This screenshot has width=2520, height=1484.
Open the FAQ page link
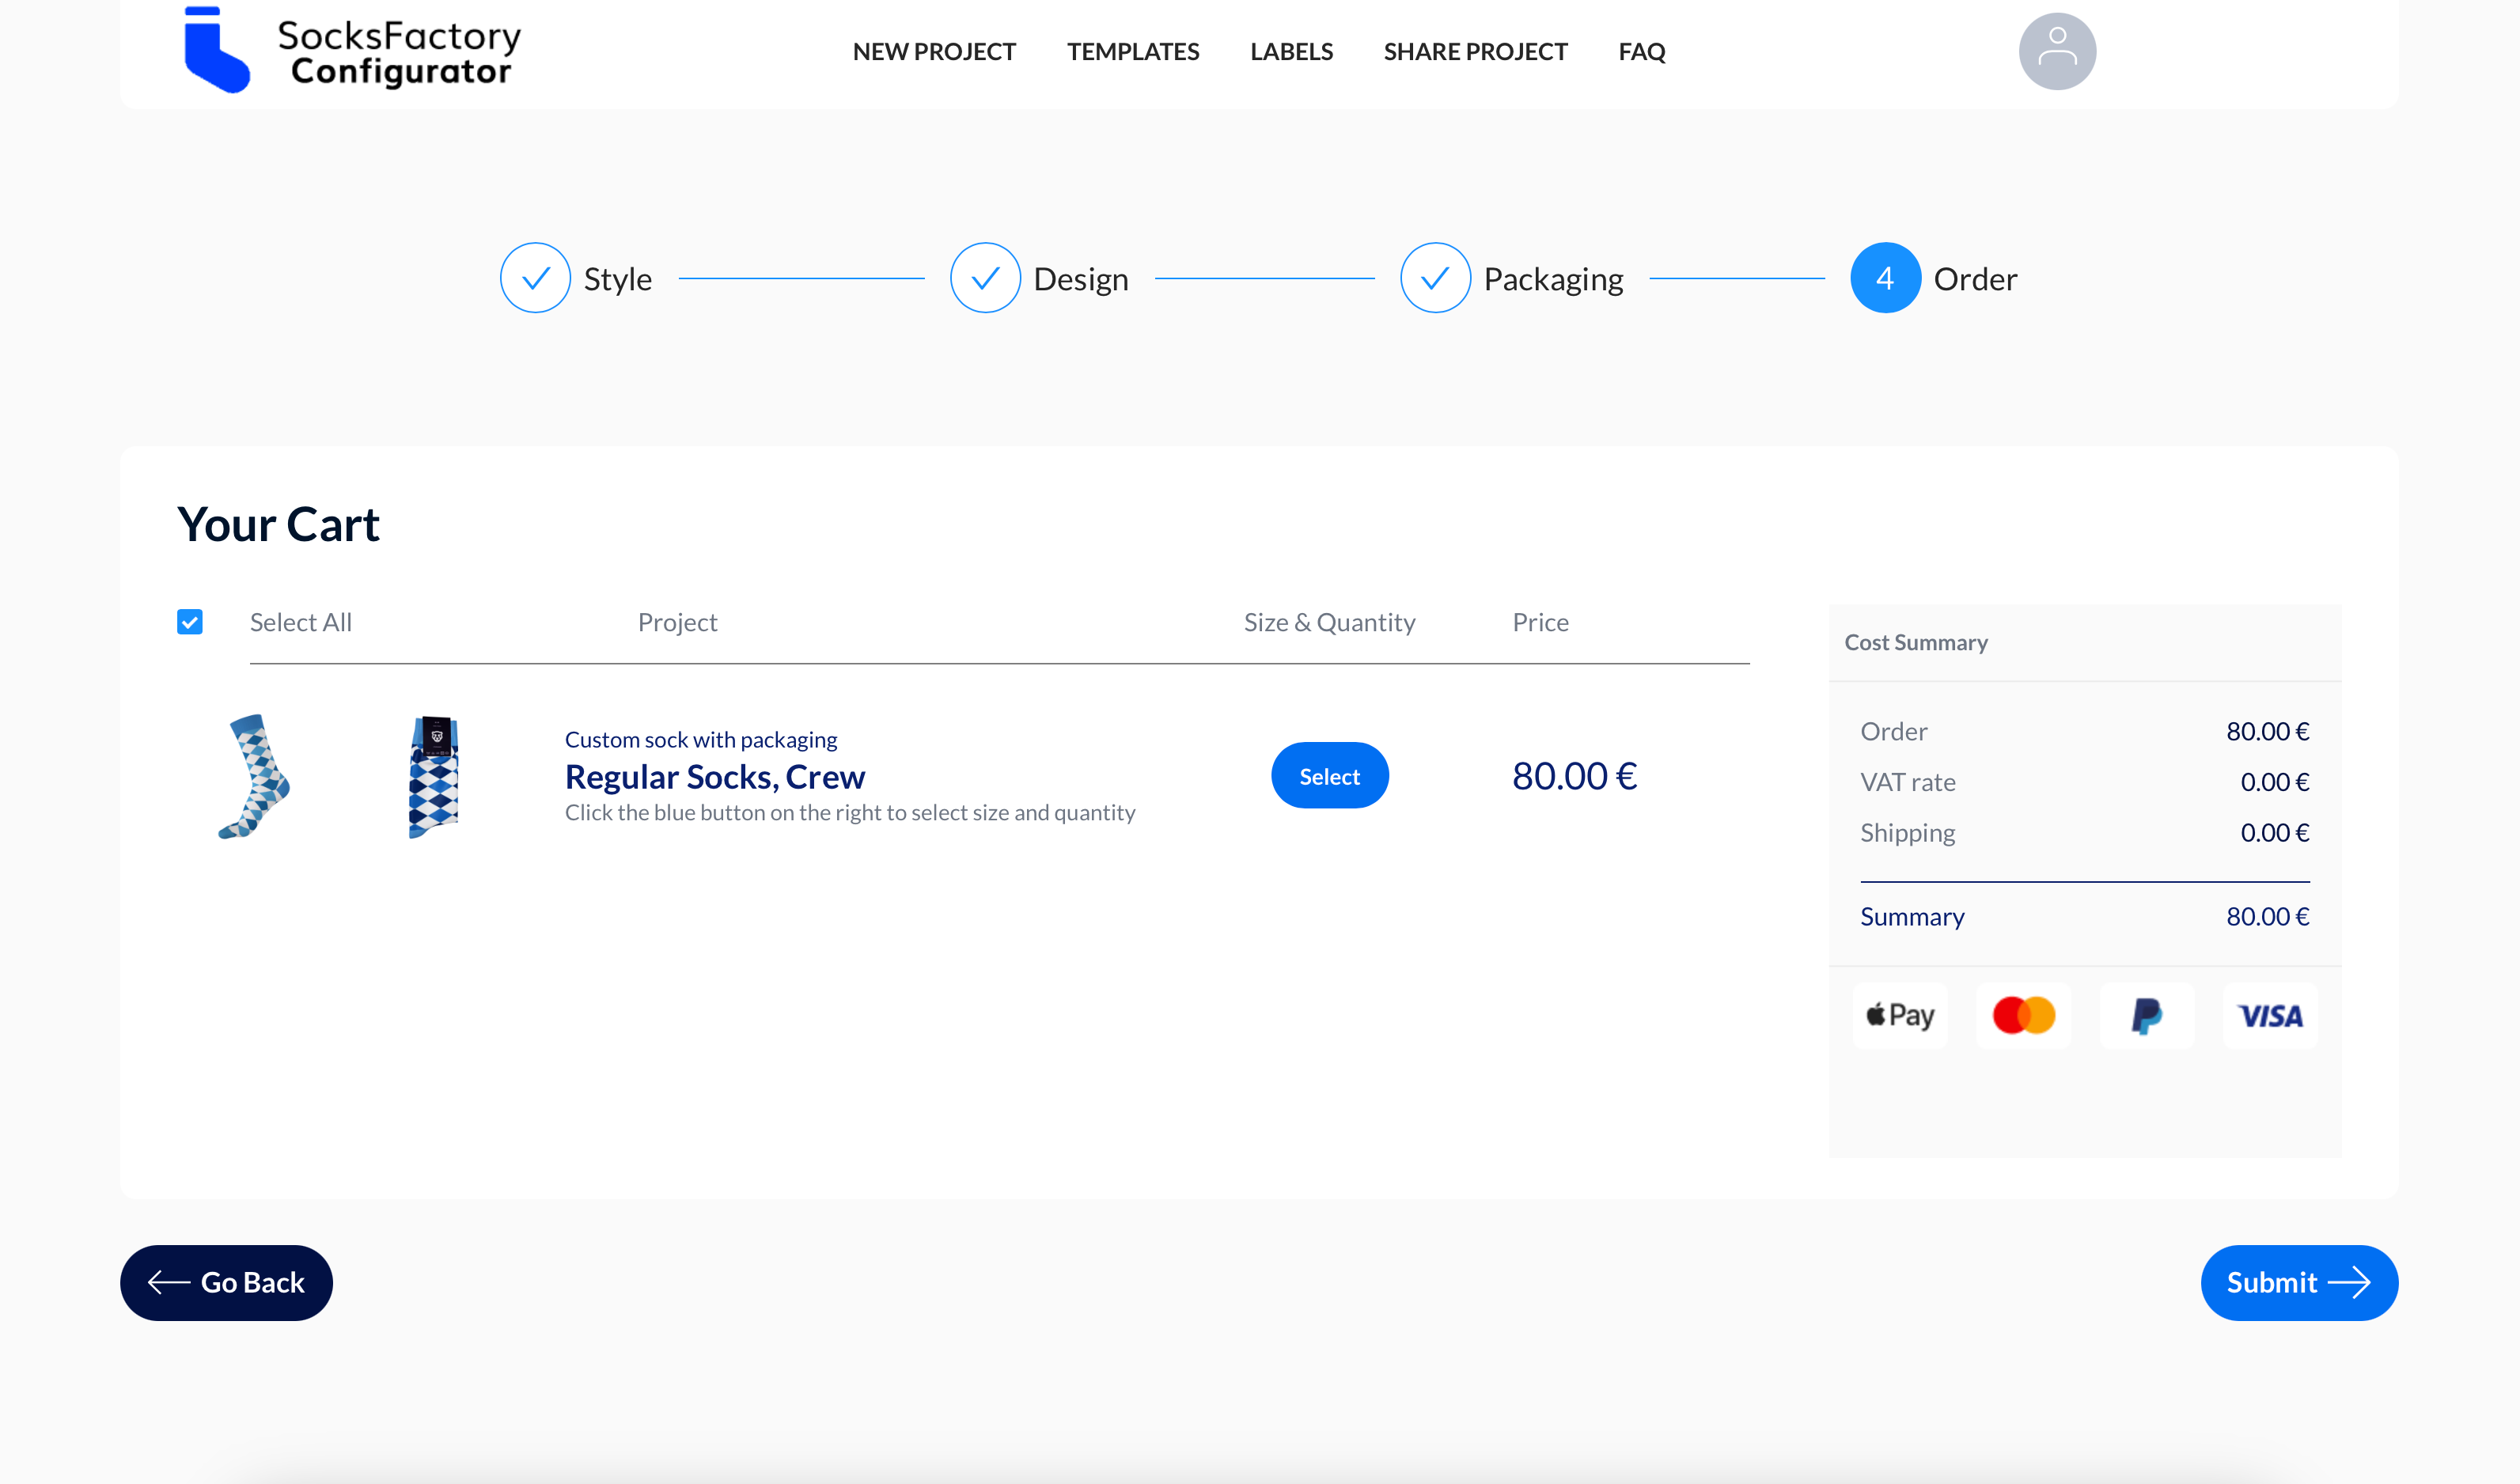[x=1641, y=51]
